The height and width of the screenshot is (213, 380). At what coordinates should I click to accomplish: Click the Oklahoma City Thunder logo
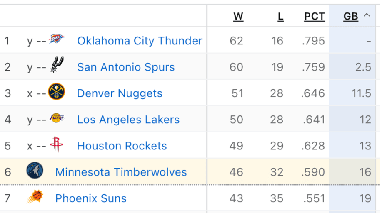56,40
